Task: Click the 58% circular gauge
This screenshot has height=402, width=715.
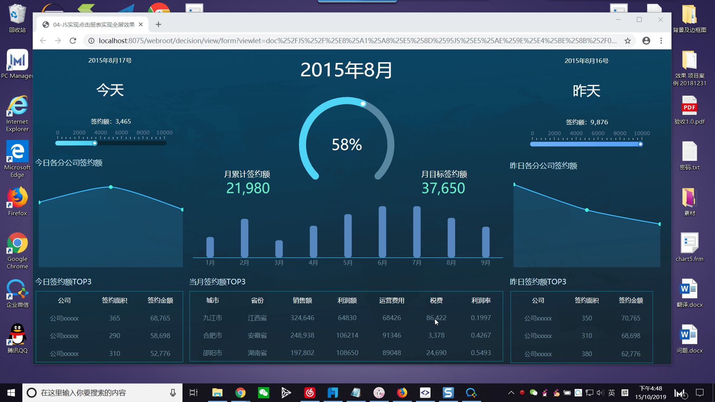Action: pos(346,144)
